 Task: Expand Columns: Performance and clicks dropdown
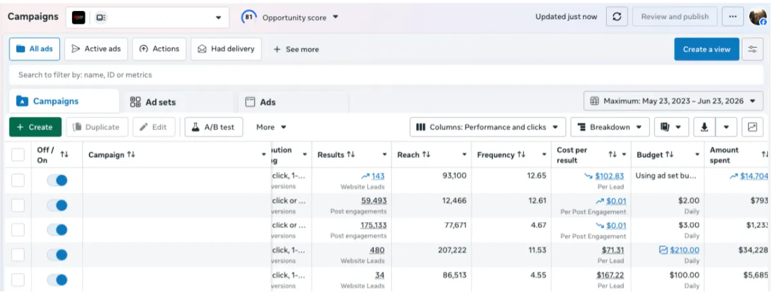(x=488, y=127)
